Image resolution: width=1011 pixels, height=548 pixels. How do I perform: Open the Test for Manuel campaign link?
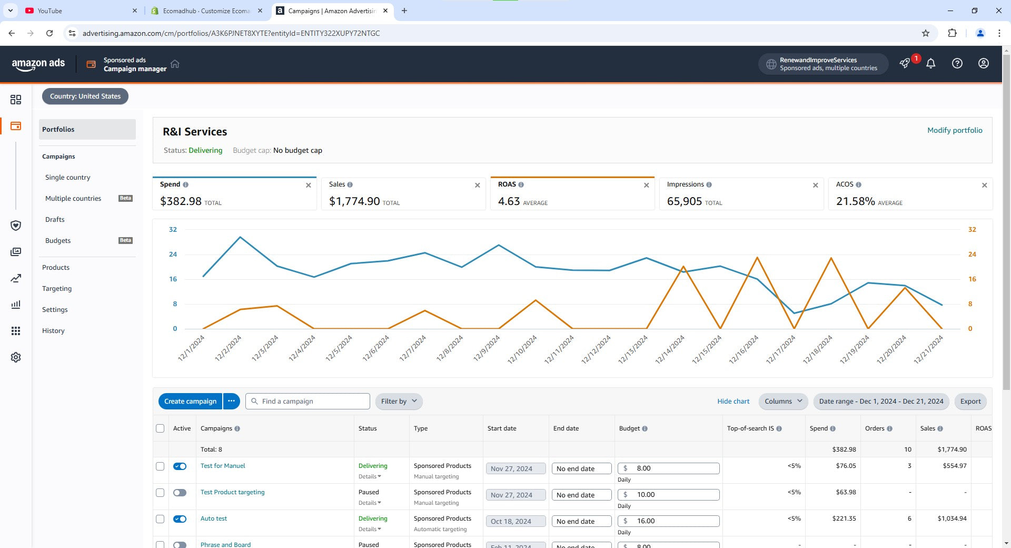click(223, 466)
